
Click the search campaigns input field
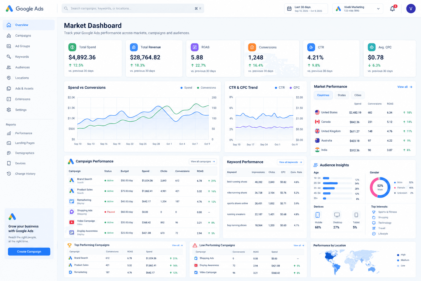(133, 9)
